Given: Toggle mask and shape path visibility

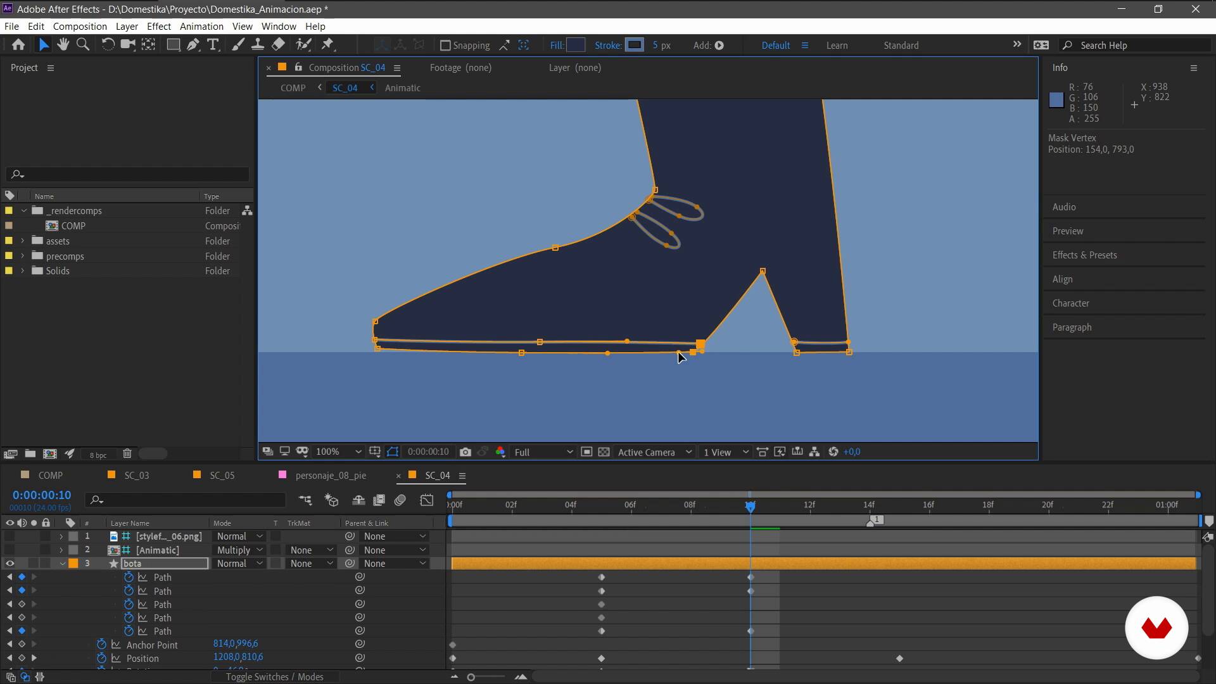Looking at the screenshot, I should point(393,452).
